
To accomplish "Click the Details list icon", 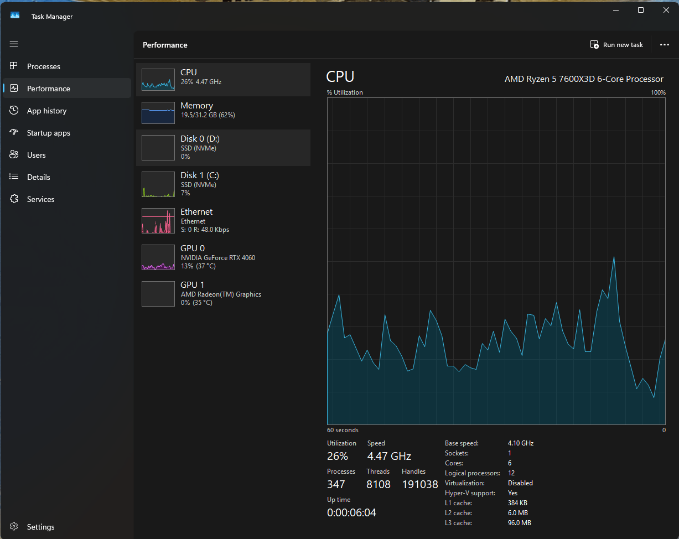I will point(14,177).
